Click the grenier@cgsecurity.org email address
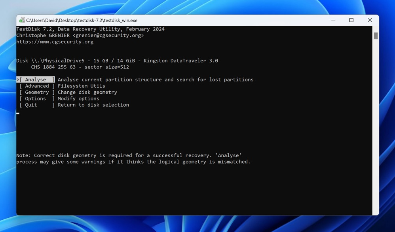The width and height of the screenshot is (395, 232). click(108, 35)
